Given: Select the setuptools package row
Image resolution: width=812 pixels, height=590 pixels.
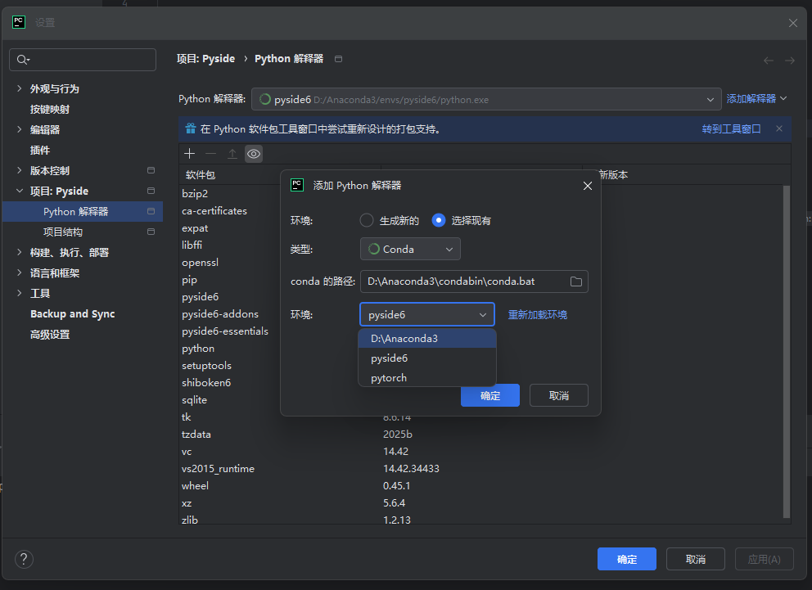Looking at the screenshot, I should pos(206,366).
